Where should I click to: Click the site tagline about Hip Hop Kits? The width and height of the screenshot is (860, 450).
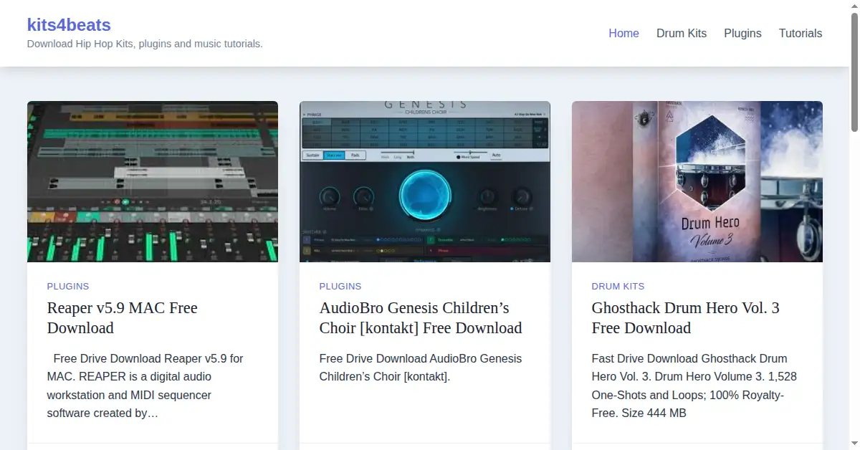tap(145, 44)
